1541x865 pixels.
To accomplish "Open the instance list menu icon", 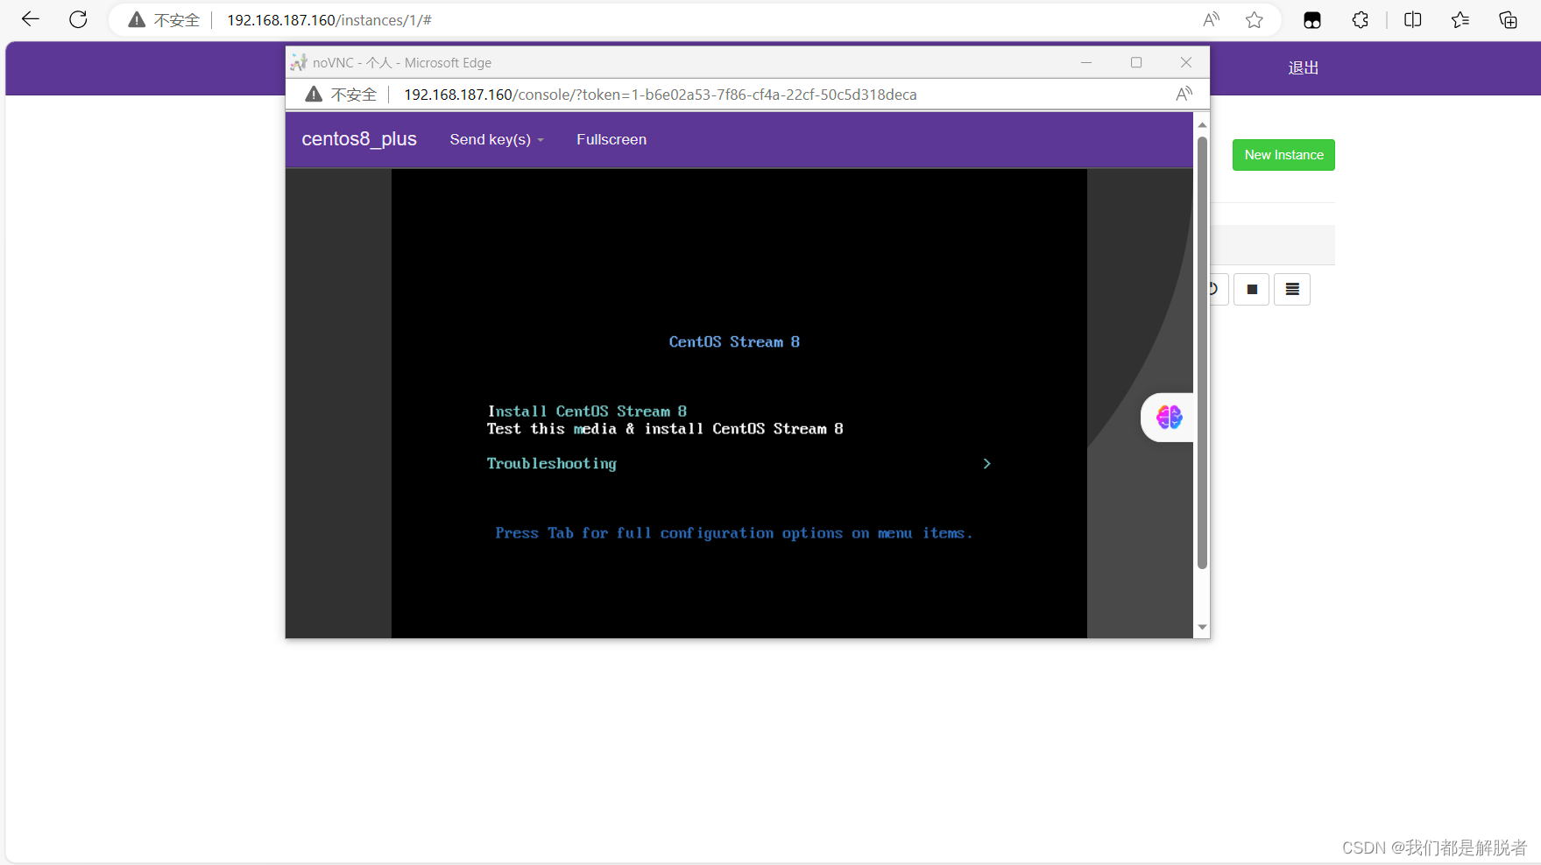I will (x=1292, y=290).
